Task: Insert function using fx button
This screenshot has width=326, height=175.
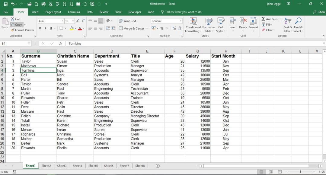Action: coord(60,43)
